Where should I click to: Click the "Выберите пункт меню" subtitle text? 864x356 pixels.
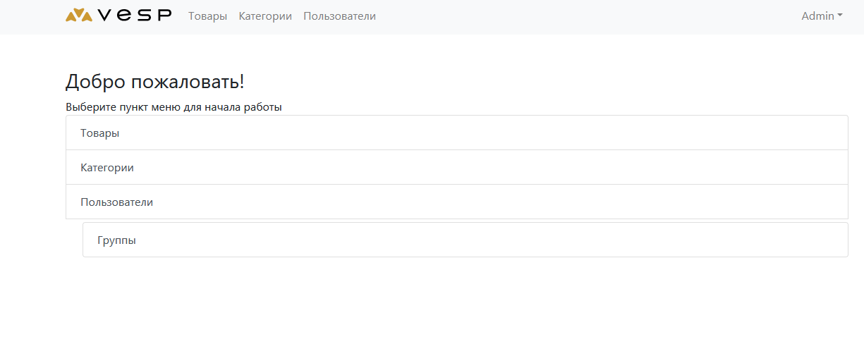pos(174,108)
